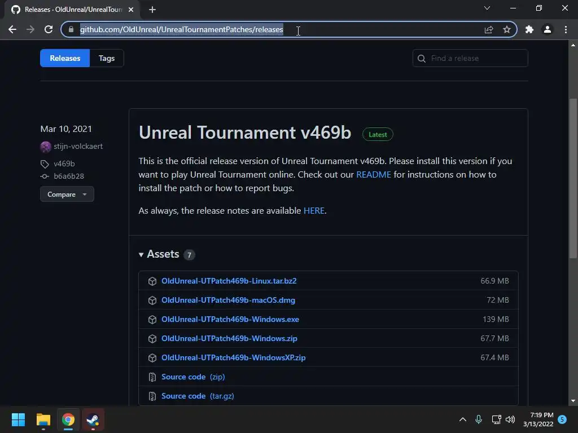Open the Windows Start menu
The height and width of the screenshot is (433, 578).
(x=18, y=419)
